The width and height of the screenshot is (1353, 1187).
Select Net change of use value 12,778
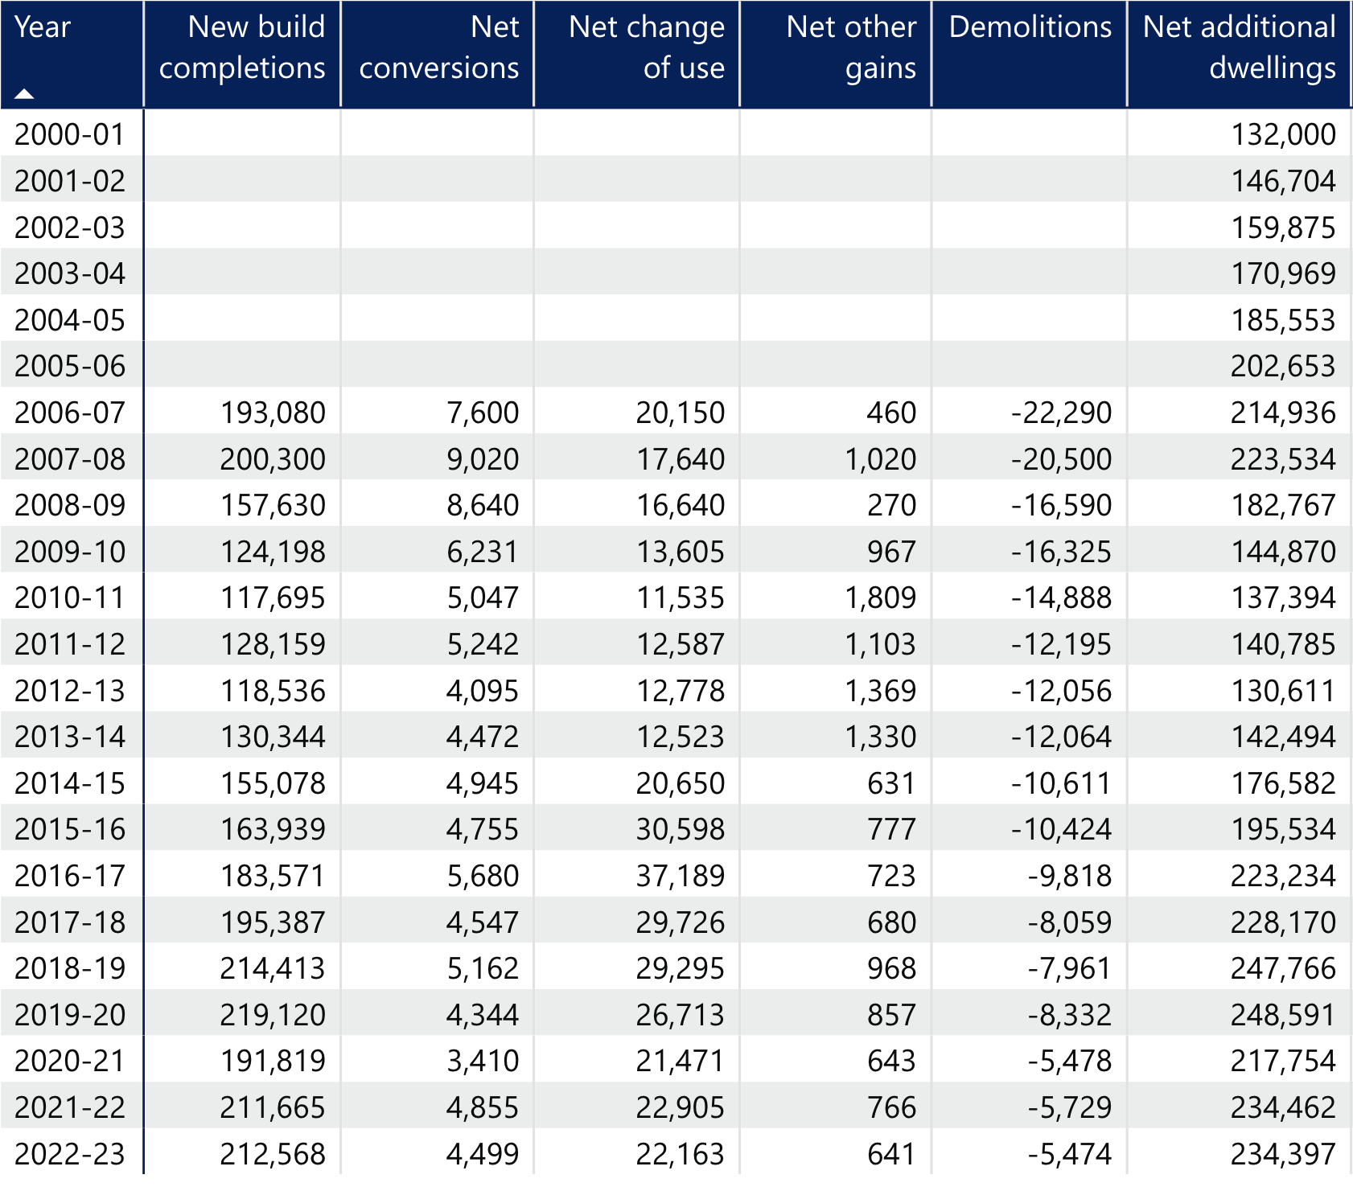pyautogui.click(x=681, y=691)
